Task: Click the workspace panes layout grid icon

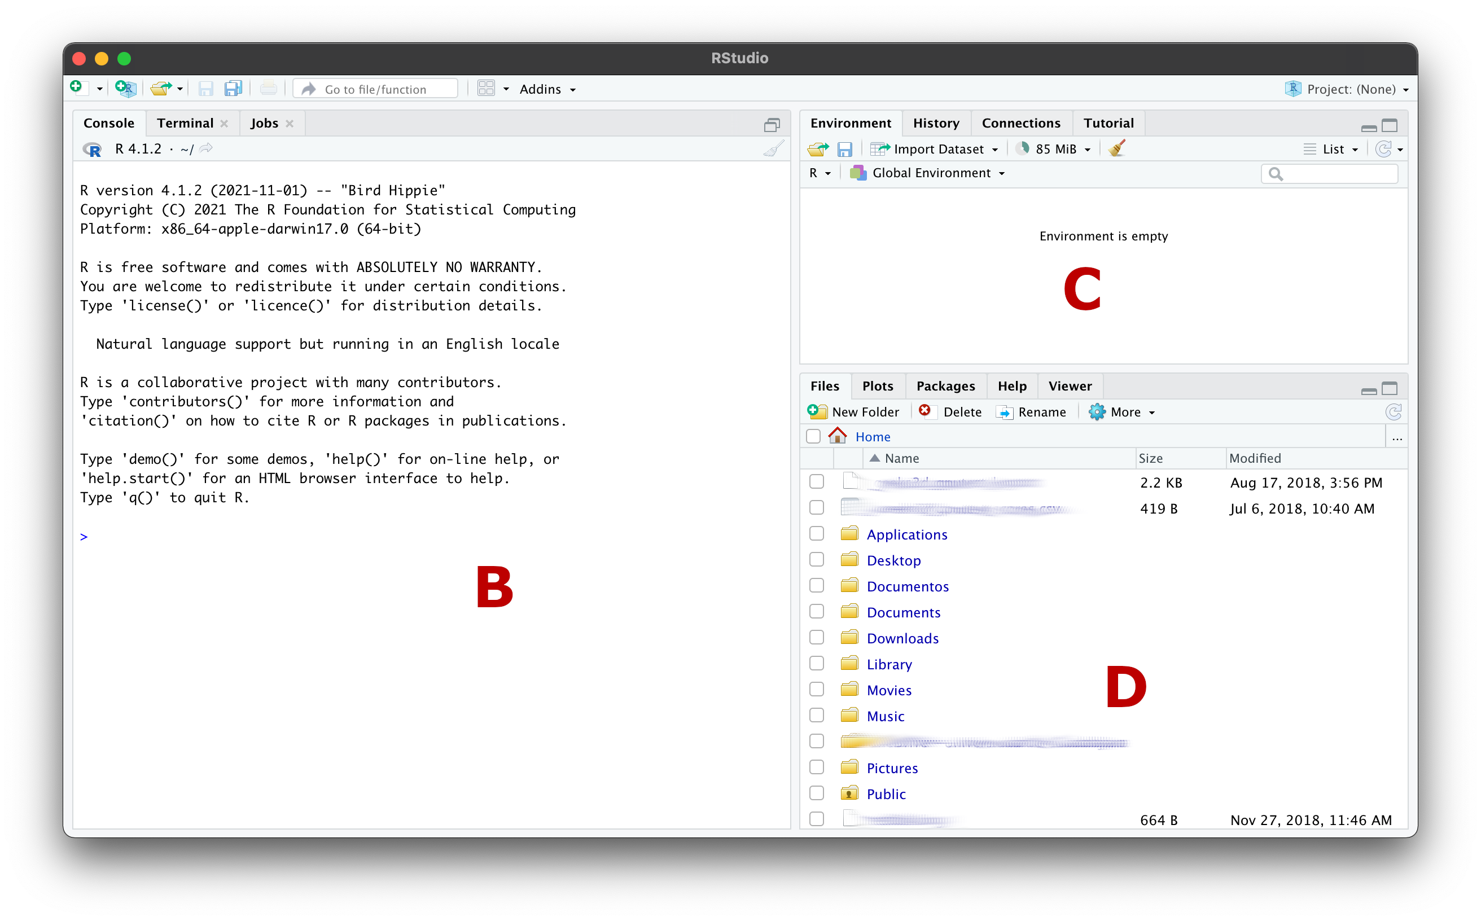Action: pyautogui.click(x=486, y=89)
